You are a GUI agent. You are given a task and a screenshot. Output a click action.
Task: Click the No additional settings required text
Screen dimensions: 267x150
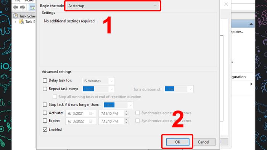(x=69, y=21)
